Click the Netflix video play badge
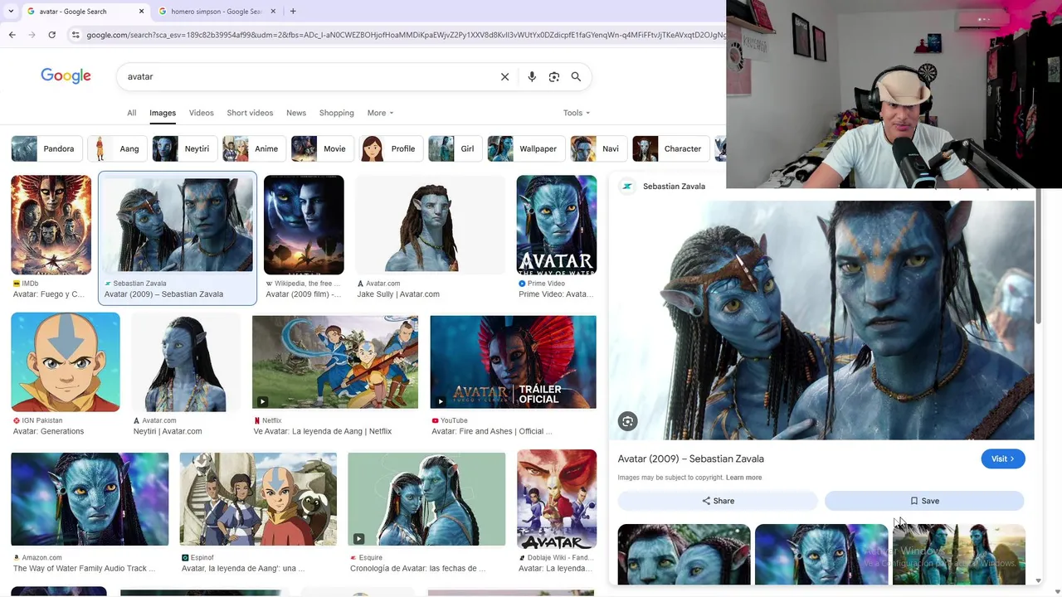 tap(262, 401)
